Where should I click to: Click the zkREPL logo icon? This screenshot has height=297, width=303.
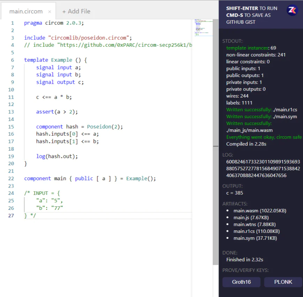point(292,10)
